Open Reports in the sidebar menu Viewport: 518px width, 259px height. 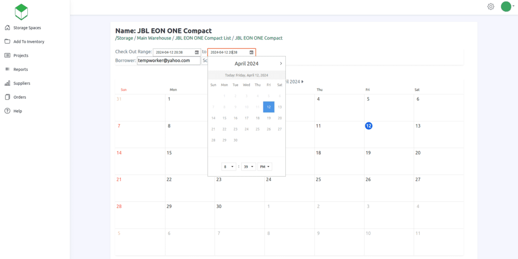[21, 69]
